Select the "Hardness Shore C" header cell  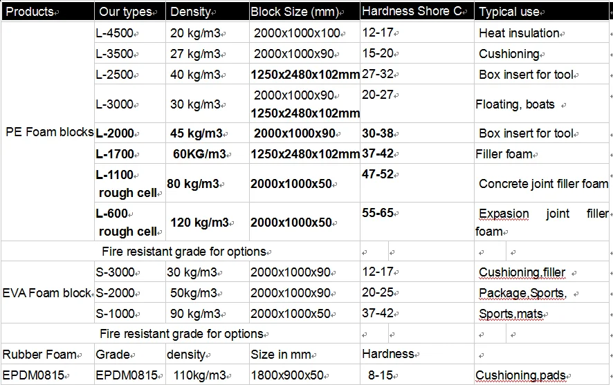416,12
